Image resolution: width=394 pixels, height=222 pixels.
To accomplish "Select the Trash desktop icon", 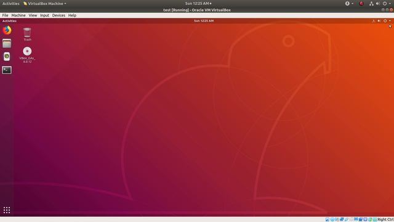I will click(27, 35).
